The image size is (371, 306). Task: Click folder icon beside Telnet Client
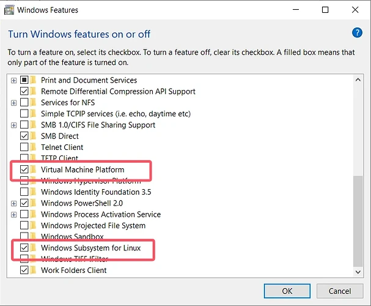34,147
